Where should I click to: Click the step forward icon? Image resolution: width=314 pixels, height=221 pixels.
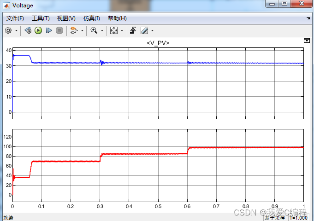coord(49,30)
